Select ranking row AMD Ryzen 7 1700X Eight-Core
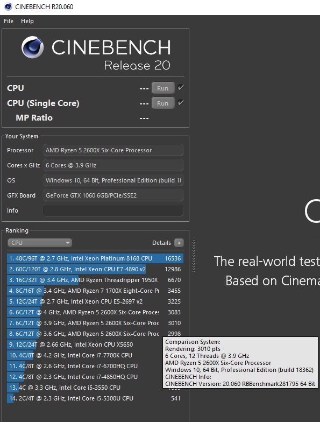320x422 pixels. point(95,291)
